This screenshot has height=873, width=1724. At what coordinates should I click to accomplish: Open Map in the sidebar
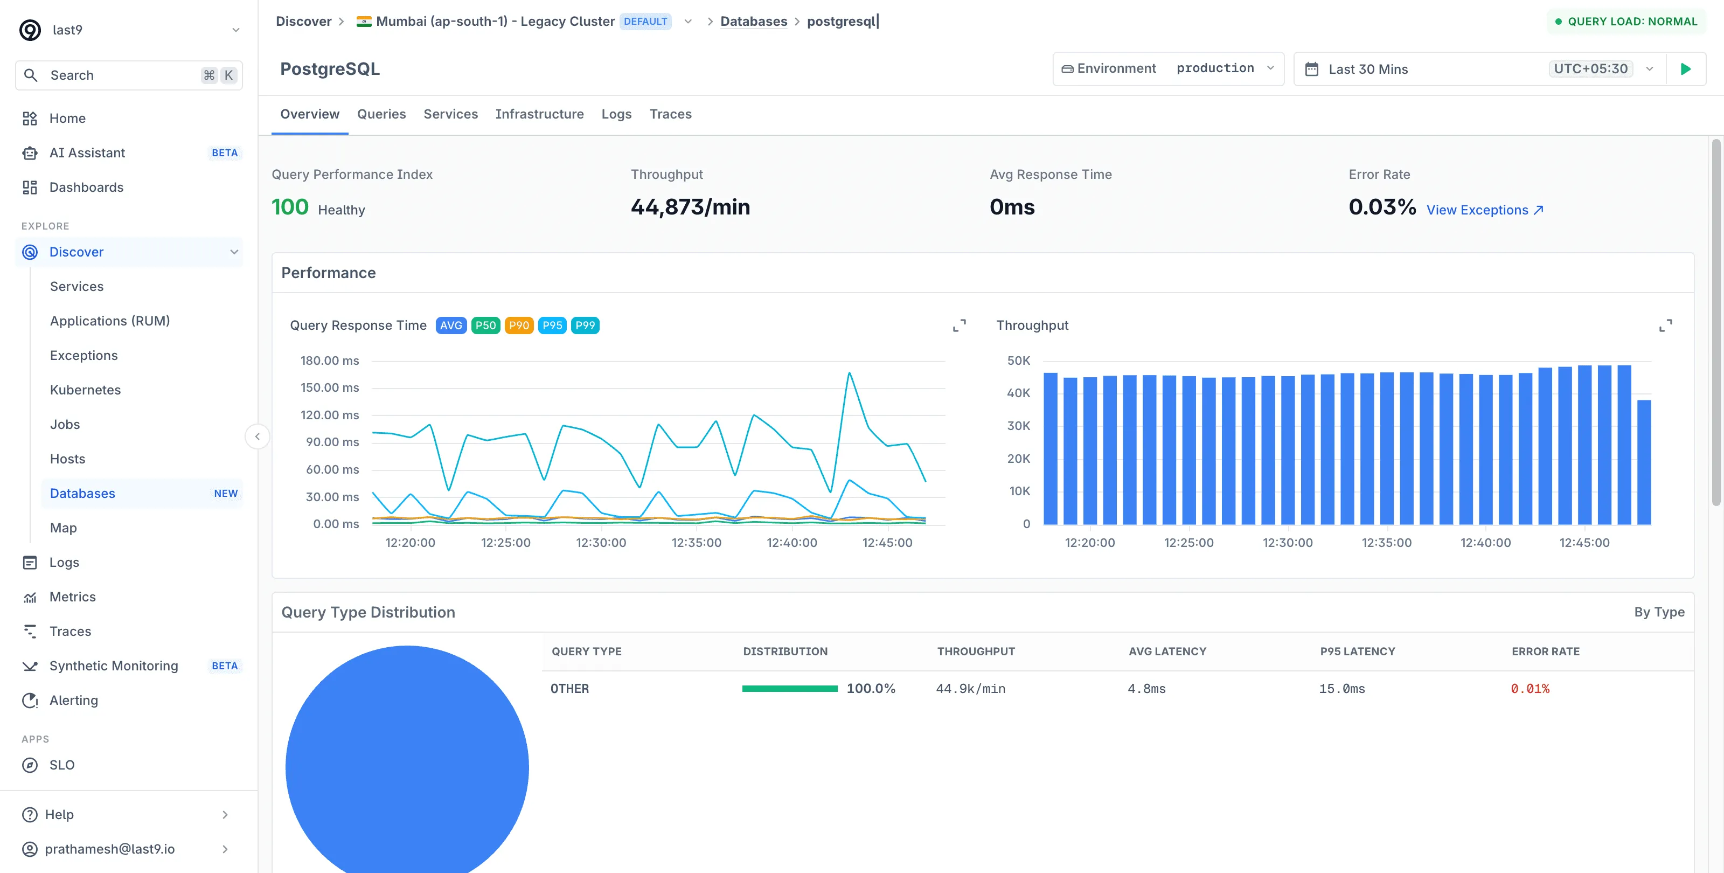pyautogui.click(x=63, y=528)
